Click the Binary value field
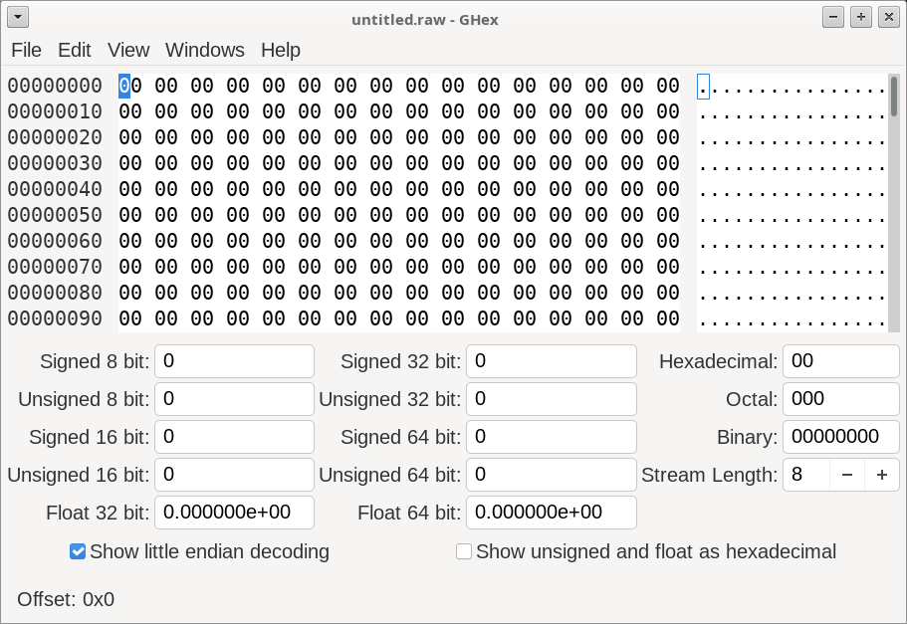The height and width of the screenshot is (624, 907). pos(841,437)
